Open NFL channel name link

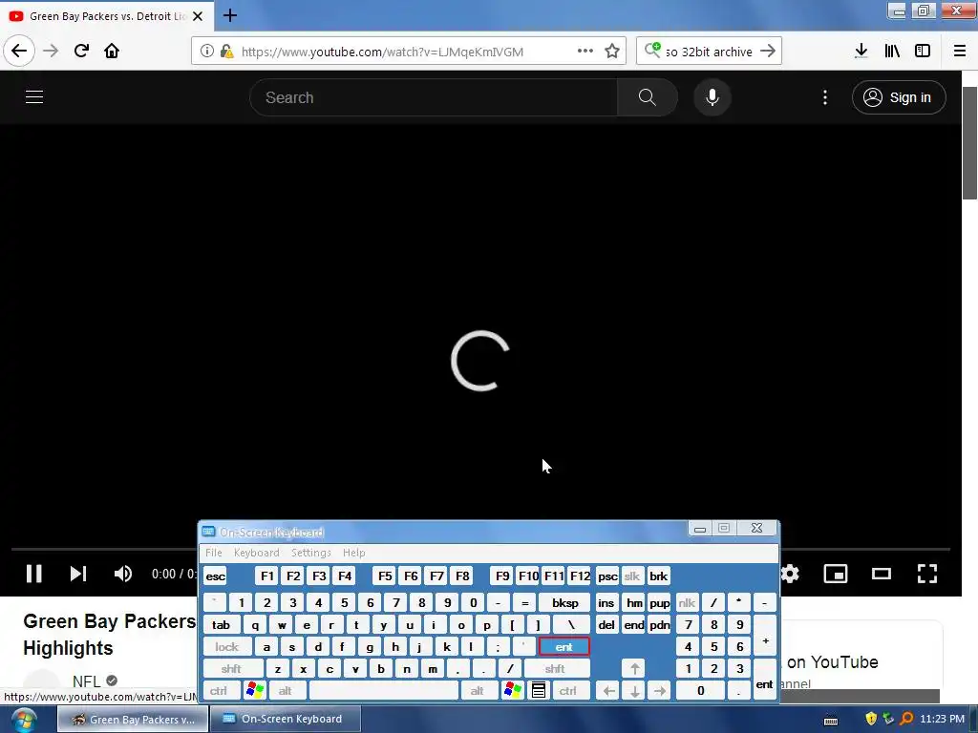coord(86,681)
